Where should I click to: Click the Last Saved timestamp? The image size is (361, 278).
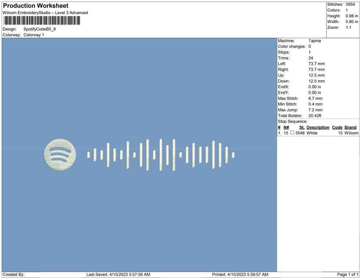pos(118,274)
